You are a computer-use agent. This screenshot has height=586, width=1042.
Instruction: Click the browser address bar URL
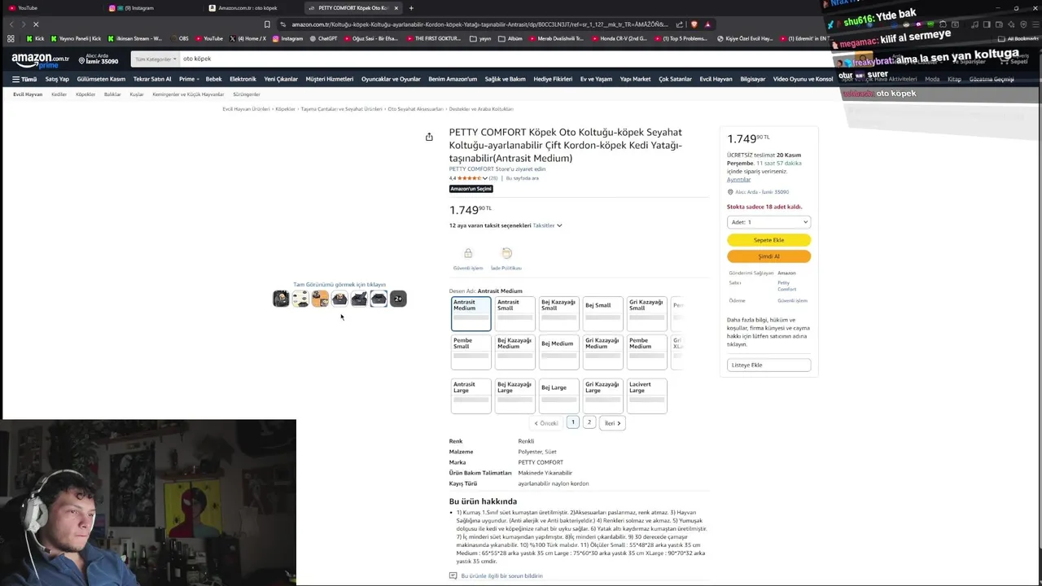(480, 24)
